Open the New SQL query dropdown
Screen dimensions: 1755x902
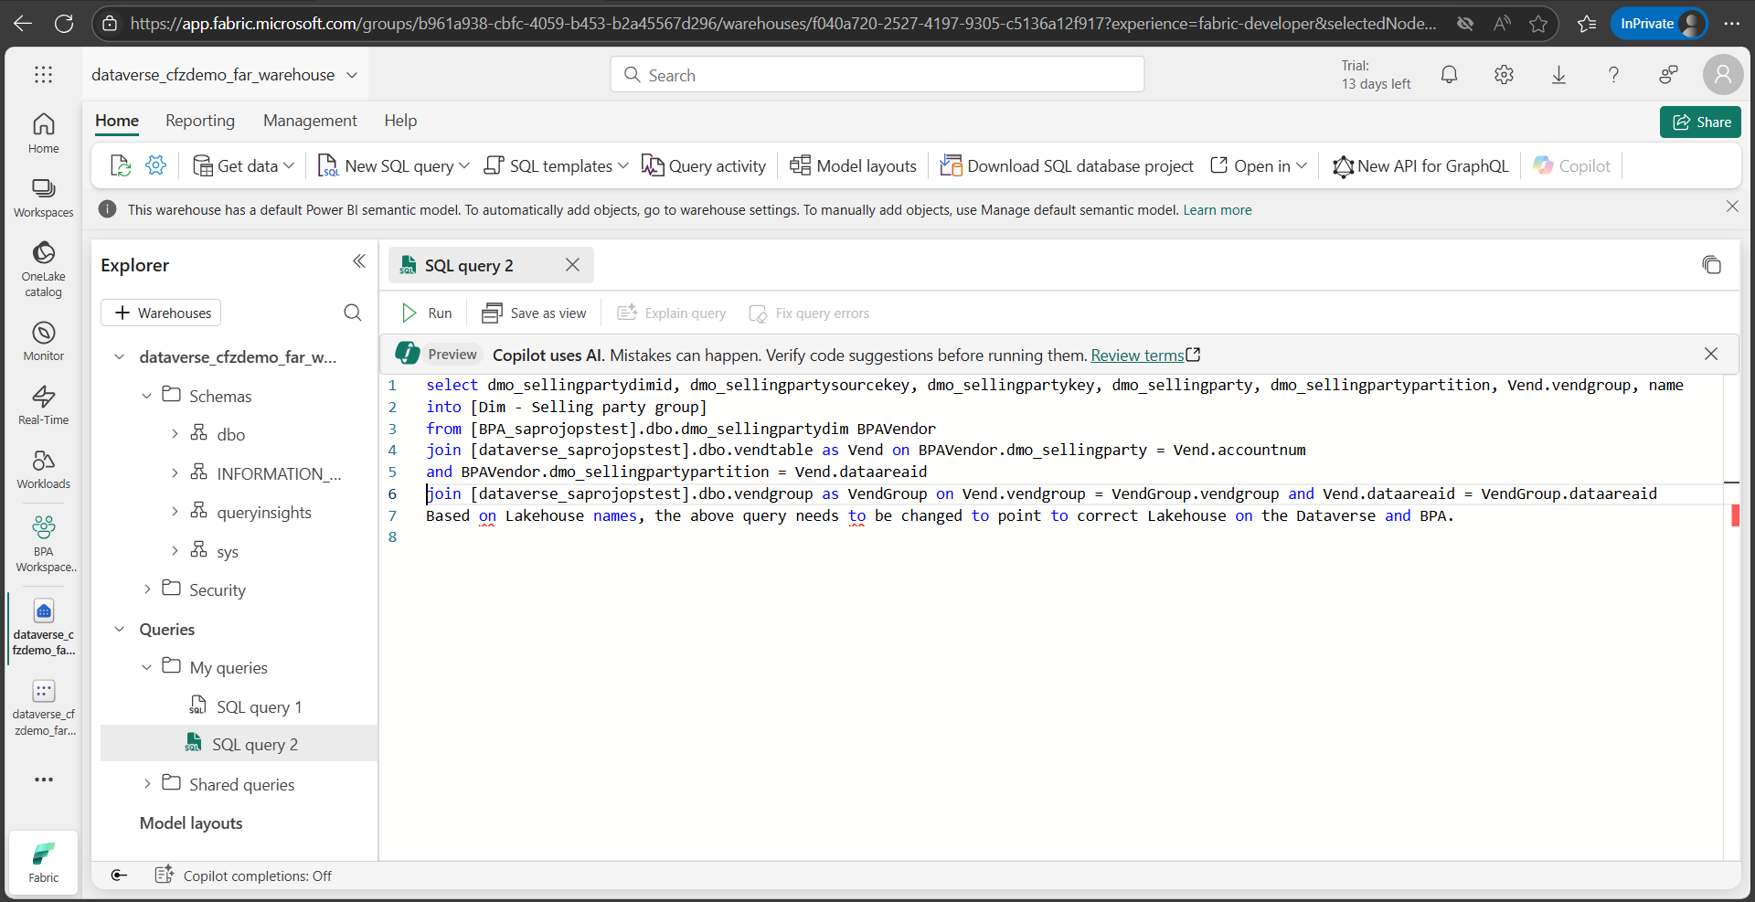point(464,166)
